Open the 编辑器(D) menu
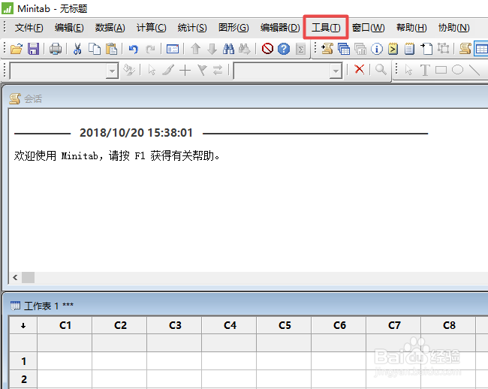Image resolution: width=488 pixels, height=389 pixels. point(280,27)
